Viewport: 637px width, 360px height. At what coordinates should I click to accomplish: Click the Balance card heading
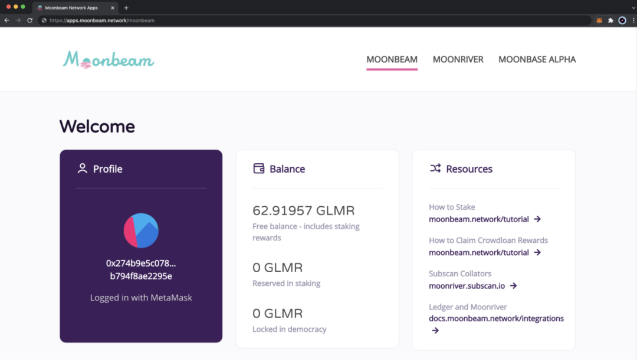(287, 169)
